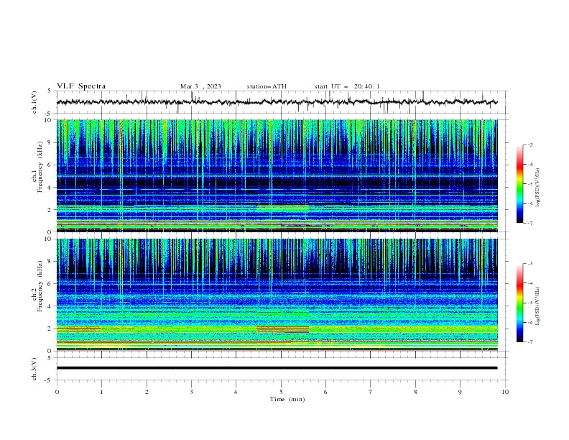Click time tick label '1'
Image resolution: width=569 pixels, height=440 pixels.
tap(101, 392)
